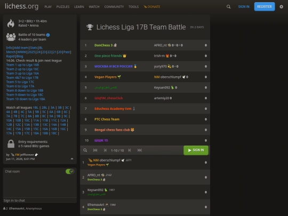Go to the lichess.org home logo
Image resolution: width=288 pixels, height=216 pixels.
(21, 6)
